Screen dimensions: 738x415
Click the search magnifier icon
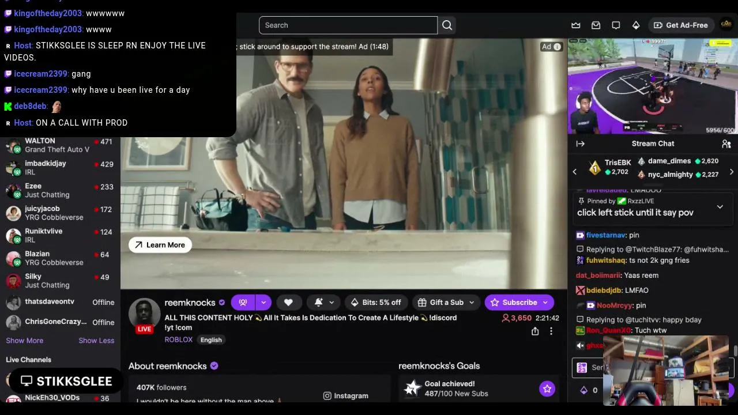(447, 25)
